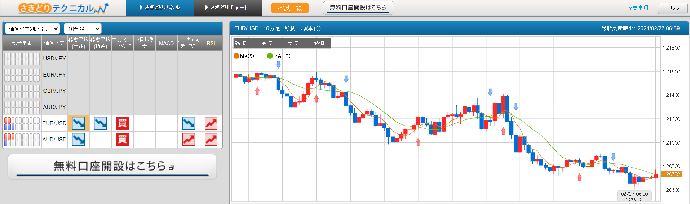Click the 総合判断 column header
The height and width of the screenshot is (204, 690).
[x=22, y=43]
